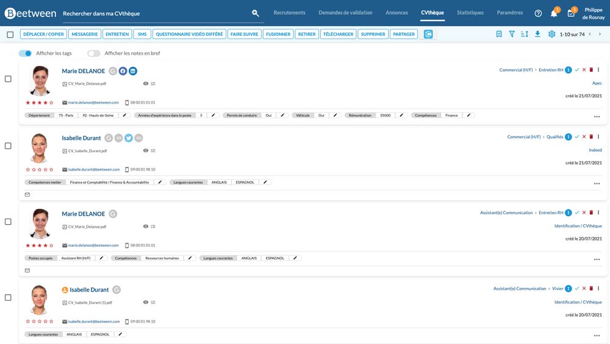Click the search magnifier icon in header
Image resolution: width=610 pixels, height=344 pixels.
[255, 13]
